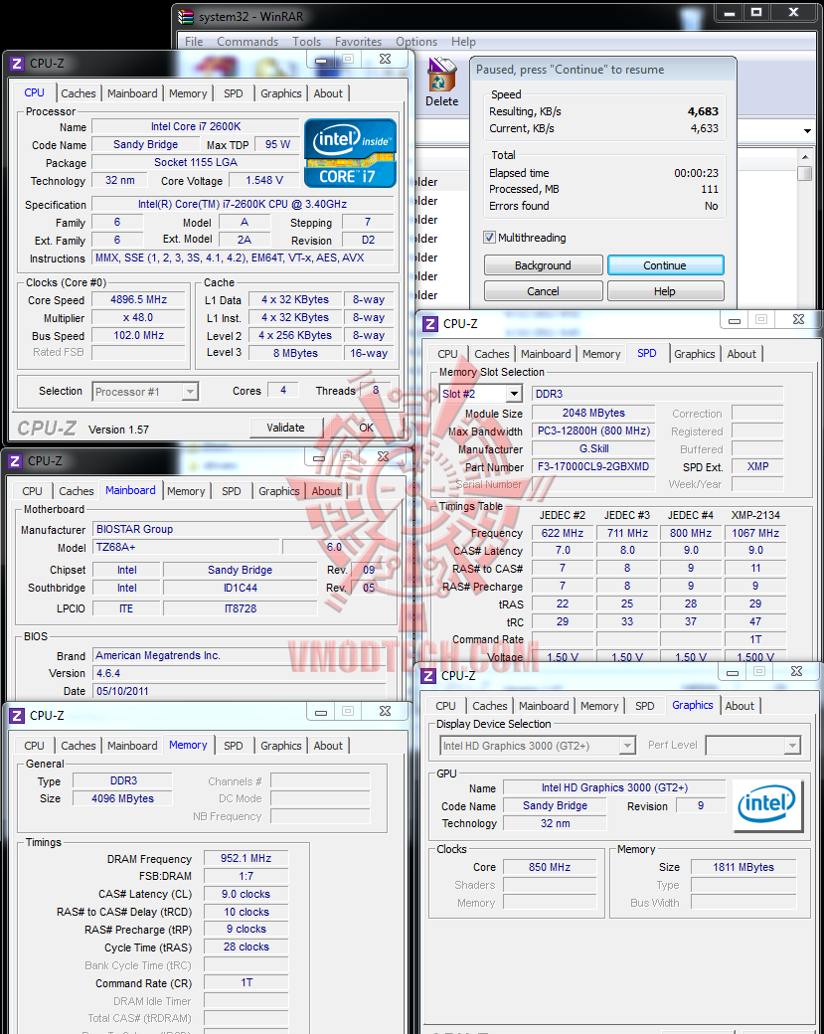The image size is (824, 1034).
Task: Click the Memory Size value 4096 MBytes
Action: 122,798
